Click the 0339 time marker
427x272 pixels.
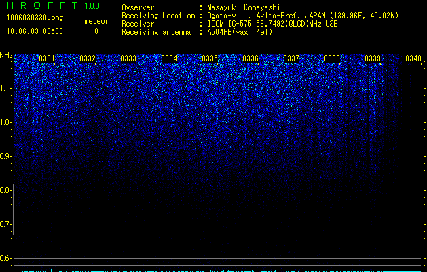click(x=373, y=58)
